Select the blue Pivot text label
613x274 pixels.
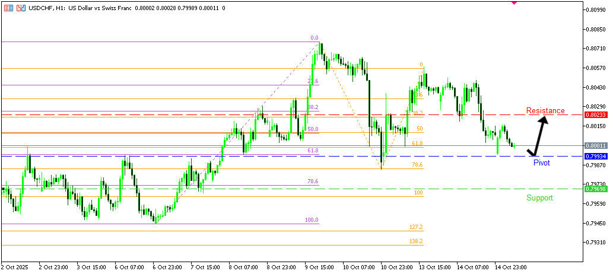pos(541,163)
